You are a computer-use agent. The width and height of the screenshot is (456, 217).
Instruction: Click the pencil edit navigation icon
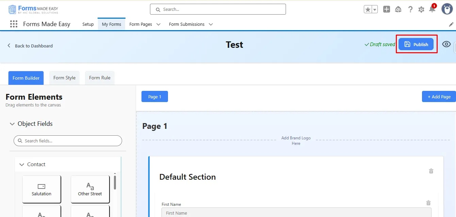[x=451, y=24]
